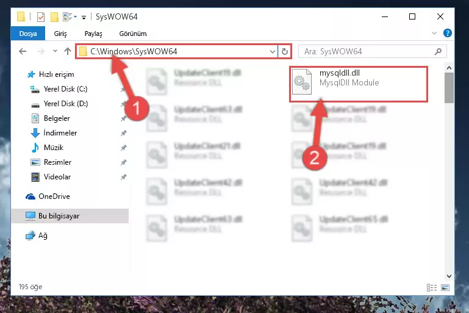Click the pin icon next to Videolar
The image size is (469, 313).
(124, 177)
